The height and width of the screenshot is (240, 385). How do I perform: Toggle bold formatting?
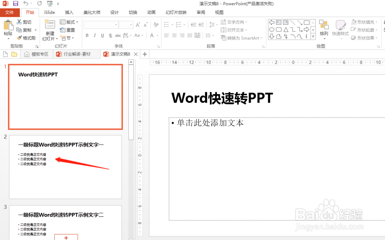coord(87,35)
